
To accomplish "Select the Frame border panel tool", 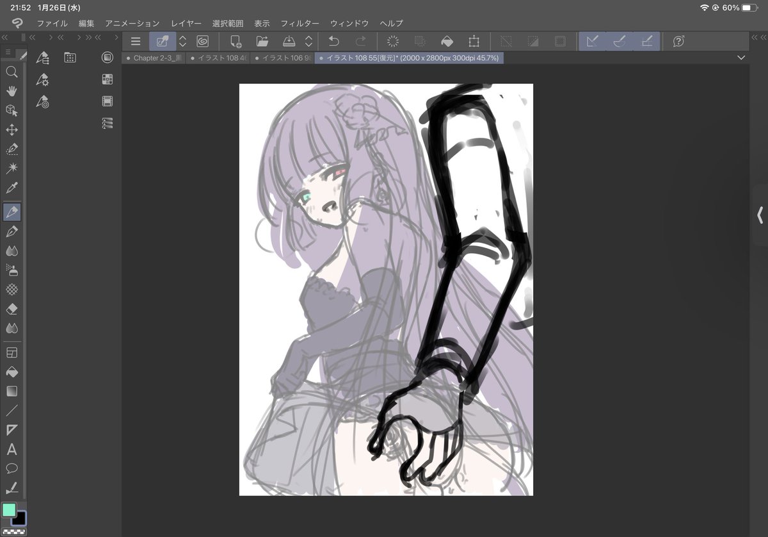I will tap(12, 352).
